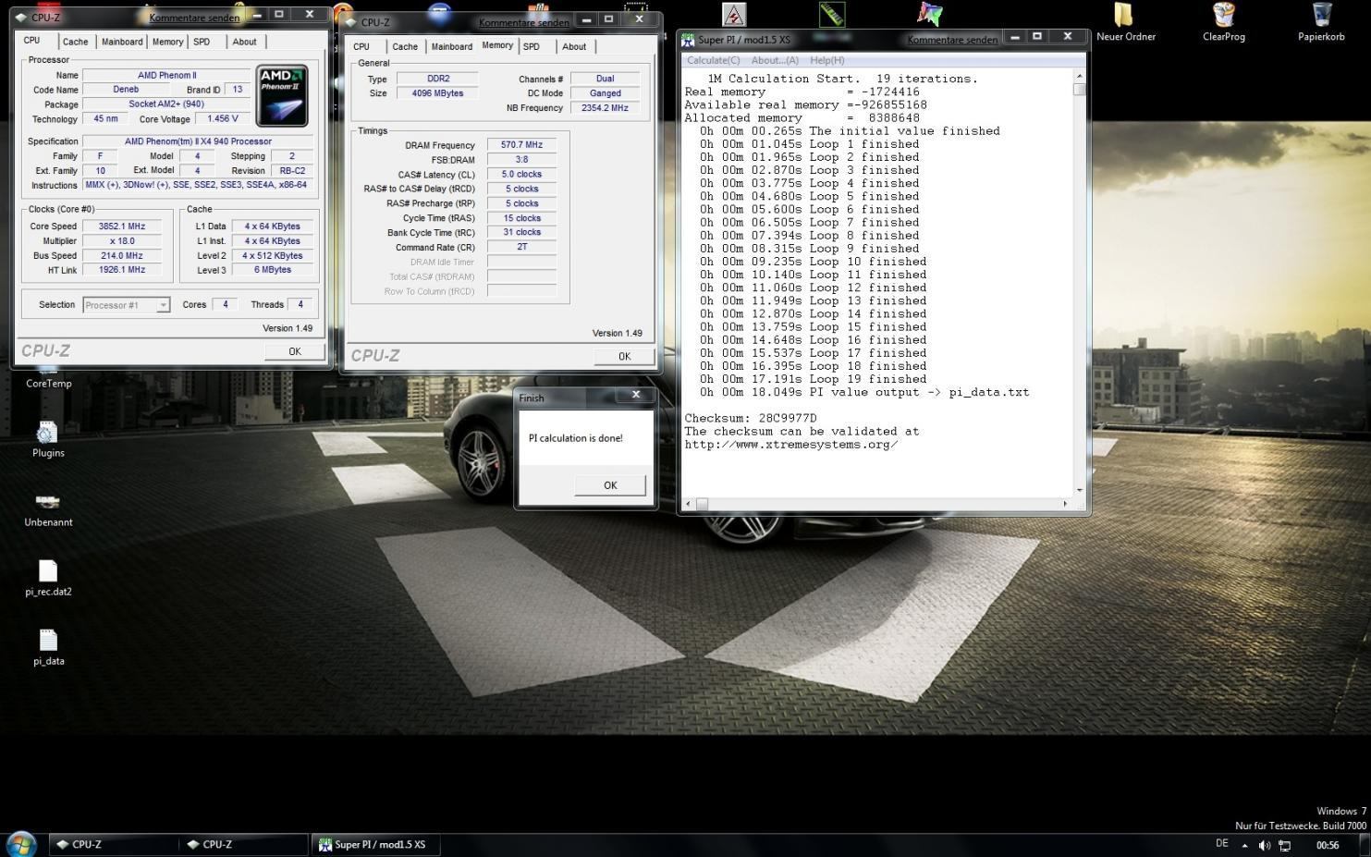The image size is (1371, 857).
Task: Open the colorful star desktop icon
Action: click(x=930, y=14)
